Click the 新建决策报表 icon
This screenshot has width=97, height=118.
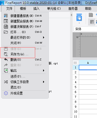6,27
